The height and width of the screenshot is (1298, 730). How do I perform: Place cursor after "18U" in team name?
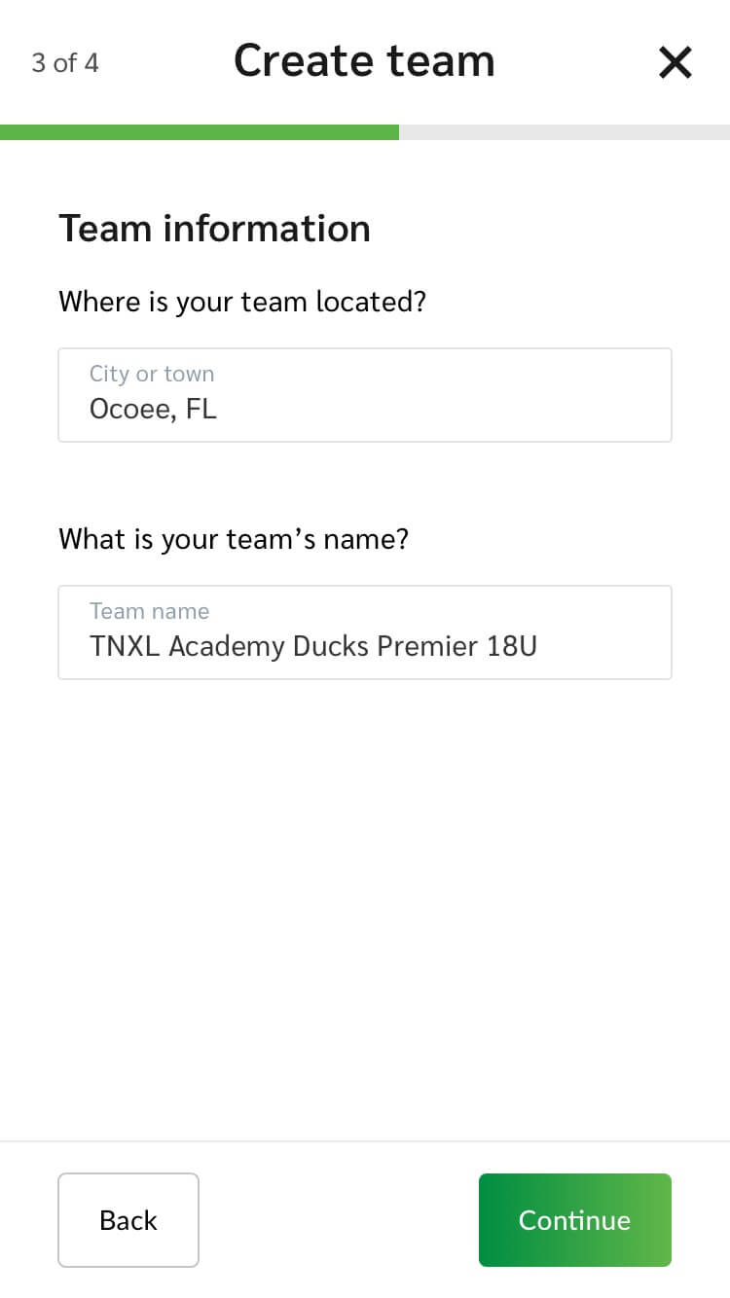click(x=538, y=647)
